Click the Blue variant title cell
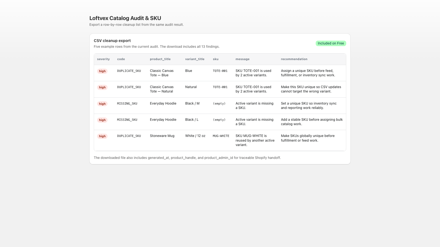Image resolution: width=440 pixels, height=247 pixels. click(189, 71)
